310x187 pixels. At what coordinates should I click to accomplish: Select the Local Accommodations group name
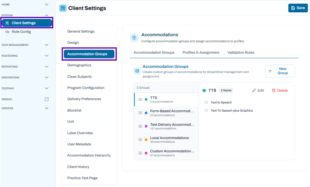tap(169, 138)
